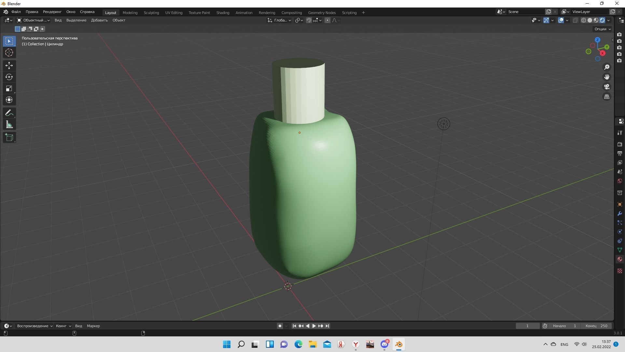
Task: Open Microsoft Edge from the taskbar
Action: [299, 344]
